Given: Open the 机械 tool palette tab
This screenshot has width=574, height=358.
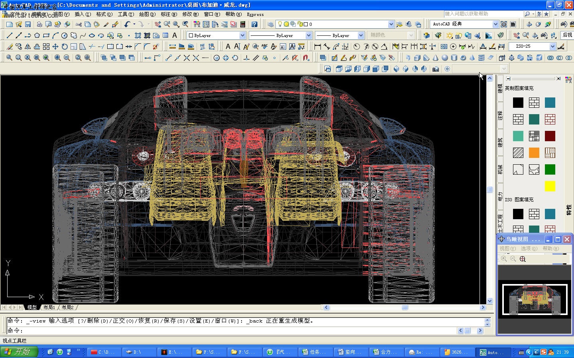Looking at the screenshot, I should pyautogui.click(x=500, y=169).
